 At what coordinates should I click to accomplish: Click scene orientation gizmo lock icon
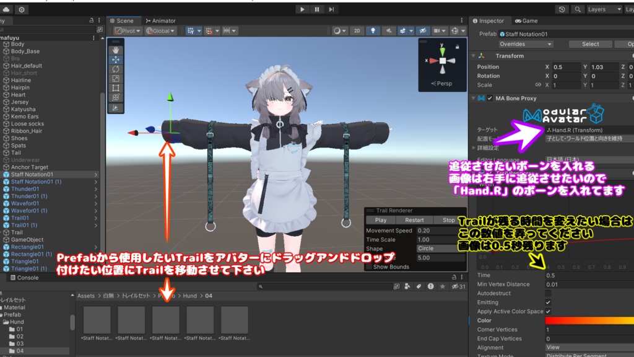click(458, 46)
